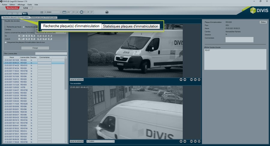Click the clock icon in the top toolbar
Image resolution: width=270 pixels, height=146 pixels.
coord(81,12)
